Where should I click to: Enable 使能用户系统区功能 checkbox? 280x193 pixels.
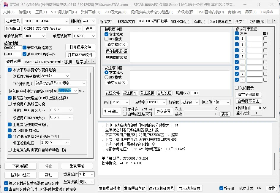pos(10,104)
